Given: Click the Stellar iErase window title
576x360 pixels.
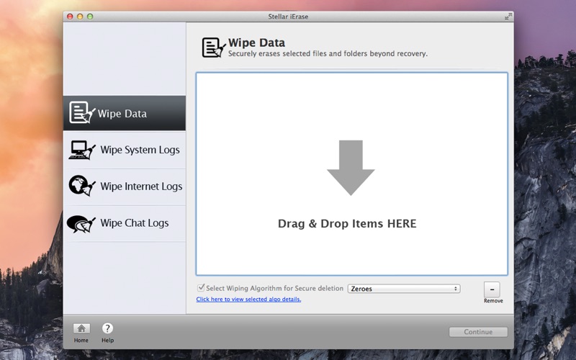Looking at the screenshot, I should pyautogui.click(x=288, y=17).
